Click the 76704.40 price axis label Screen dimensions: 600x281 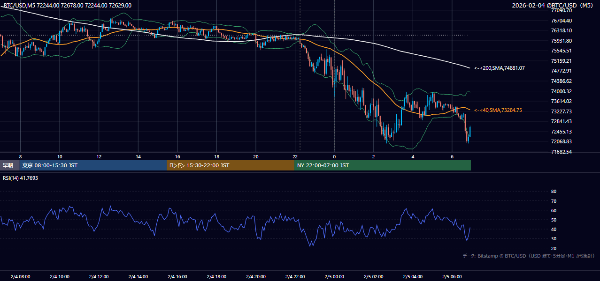562,21
